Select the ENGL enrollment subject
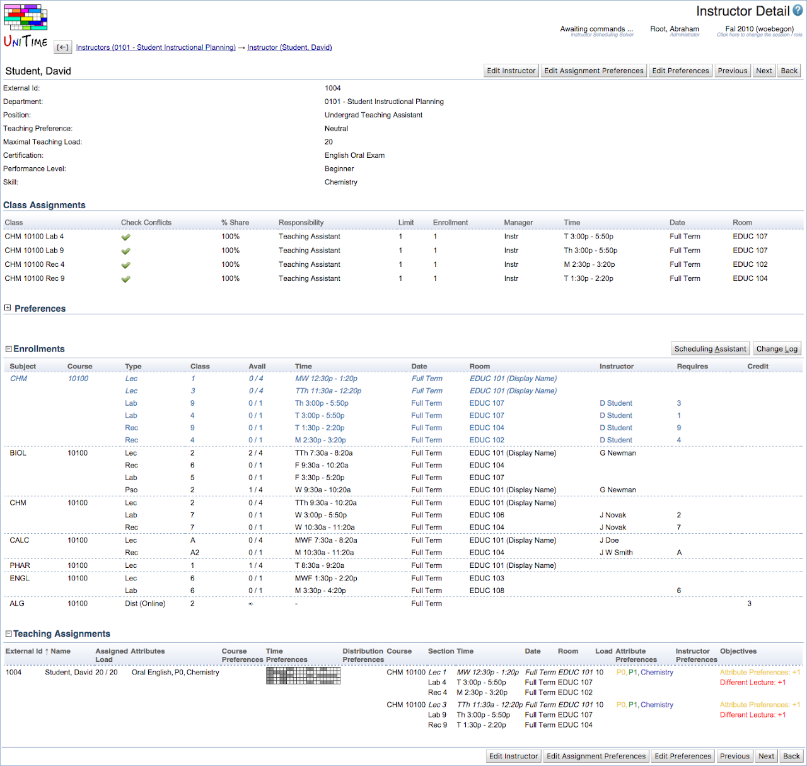The image size is (807, 766). point(20,579)
